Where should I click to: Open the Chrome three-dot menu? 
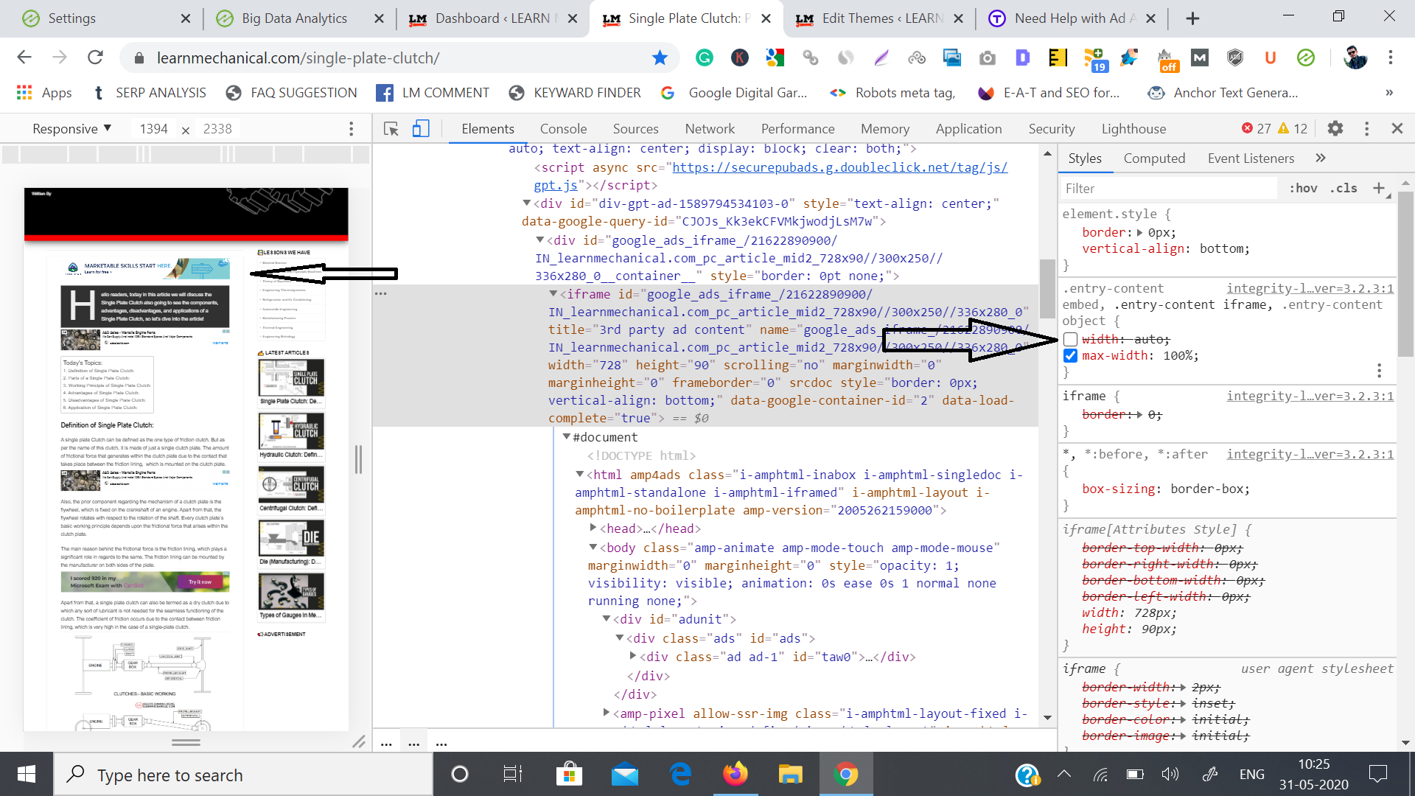(1391, 57)
